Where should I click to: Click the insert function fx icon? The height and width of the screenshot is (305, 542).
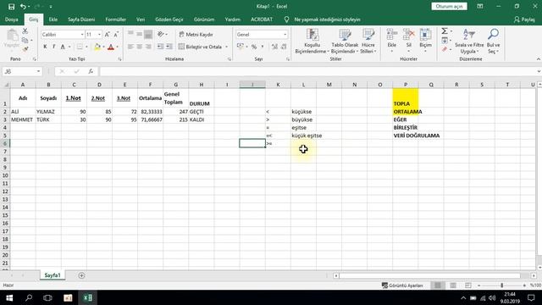tap(91, 71)
